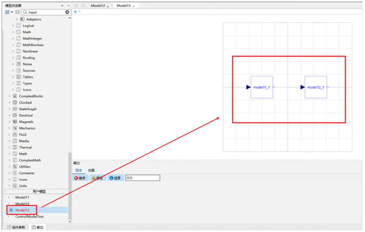Image resolution: width=365 pixels, height=232 pixels.
Task: Click the Sources library icon
Action: [19, 70]
